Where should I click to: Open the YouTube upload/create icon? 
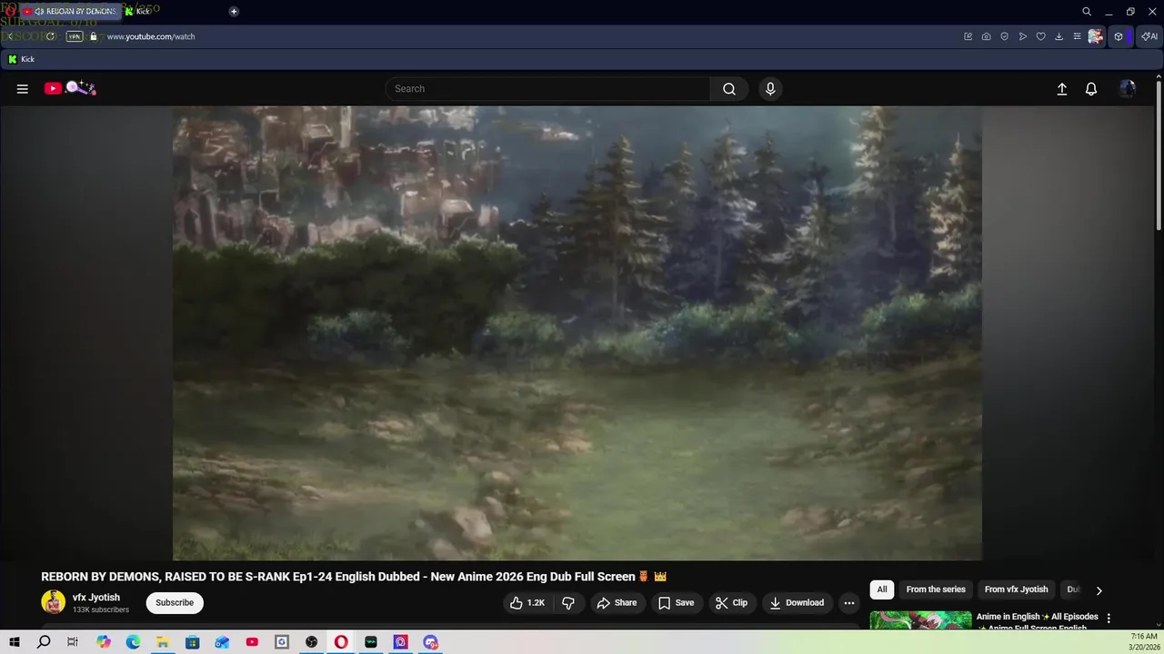1061,89
